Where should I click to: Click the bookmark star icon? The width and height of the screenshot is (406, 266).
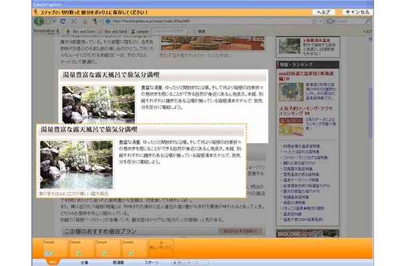tap(314, 21)
